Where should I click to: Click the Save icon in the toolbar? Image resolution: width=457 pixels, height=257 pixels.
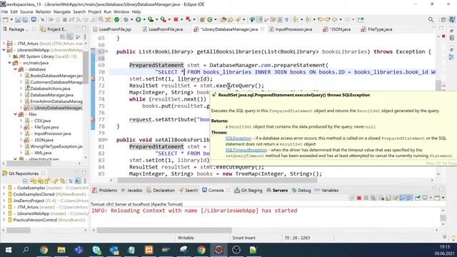18,20
